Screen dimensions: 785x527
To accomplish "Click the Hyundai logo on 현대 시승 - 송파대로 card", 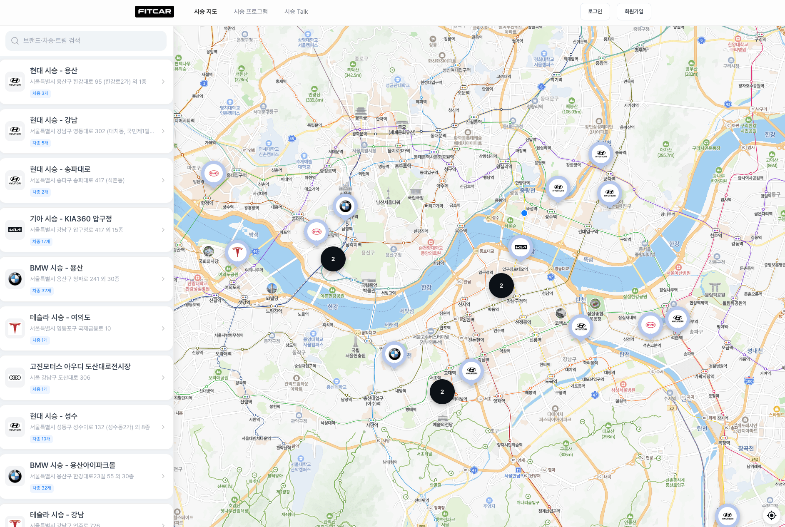I will [x=15, y=180].
